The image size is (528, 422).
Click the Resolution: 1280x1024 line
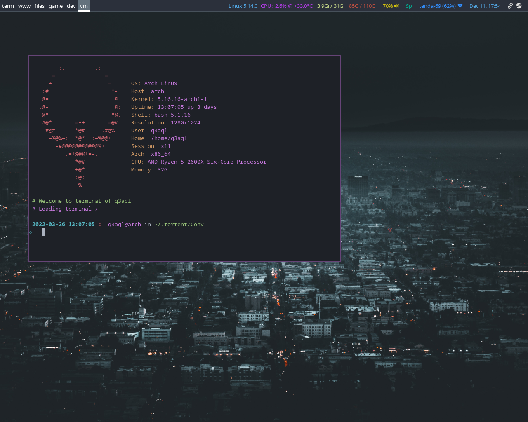(166, 122)
